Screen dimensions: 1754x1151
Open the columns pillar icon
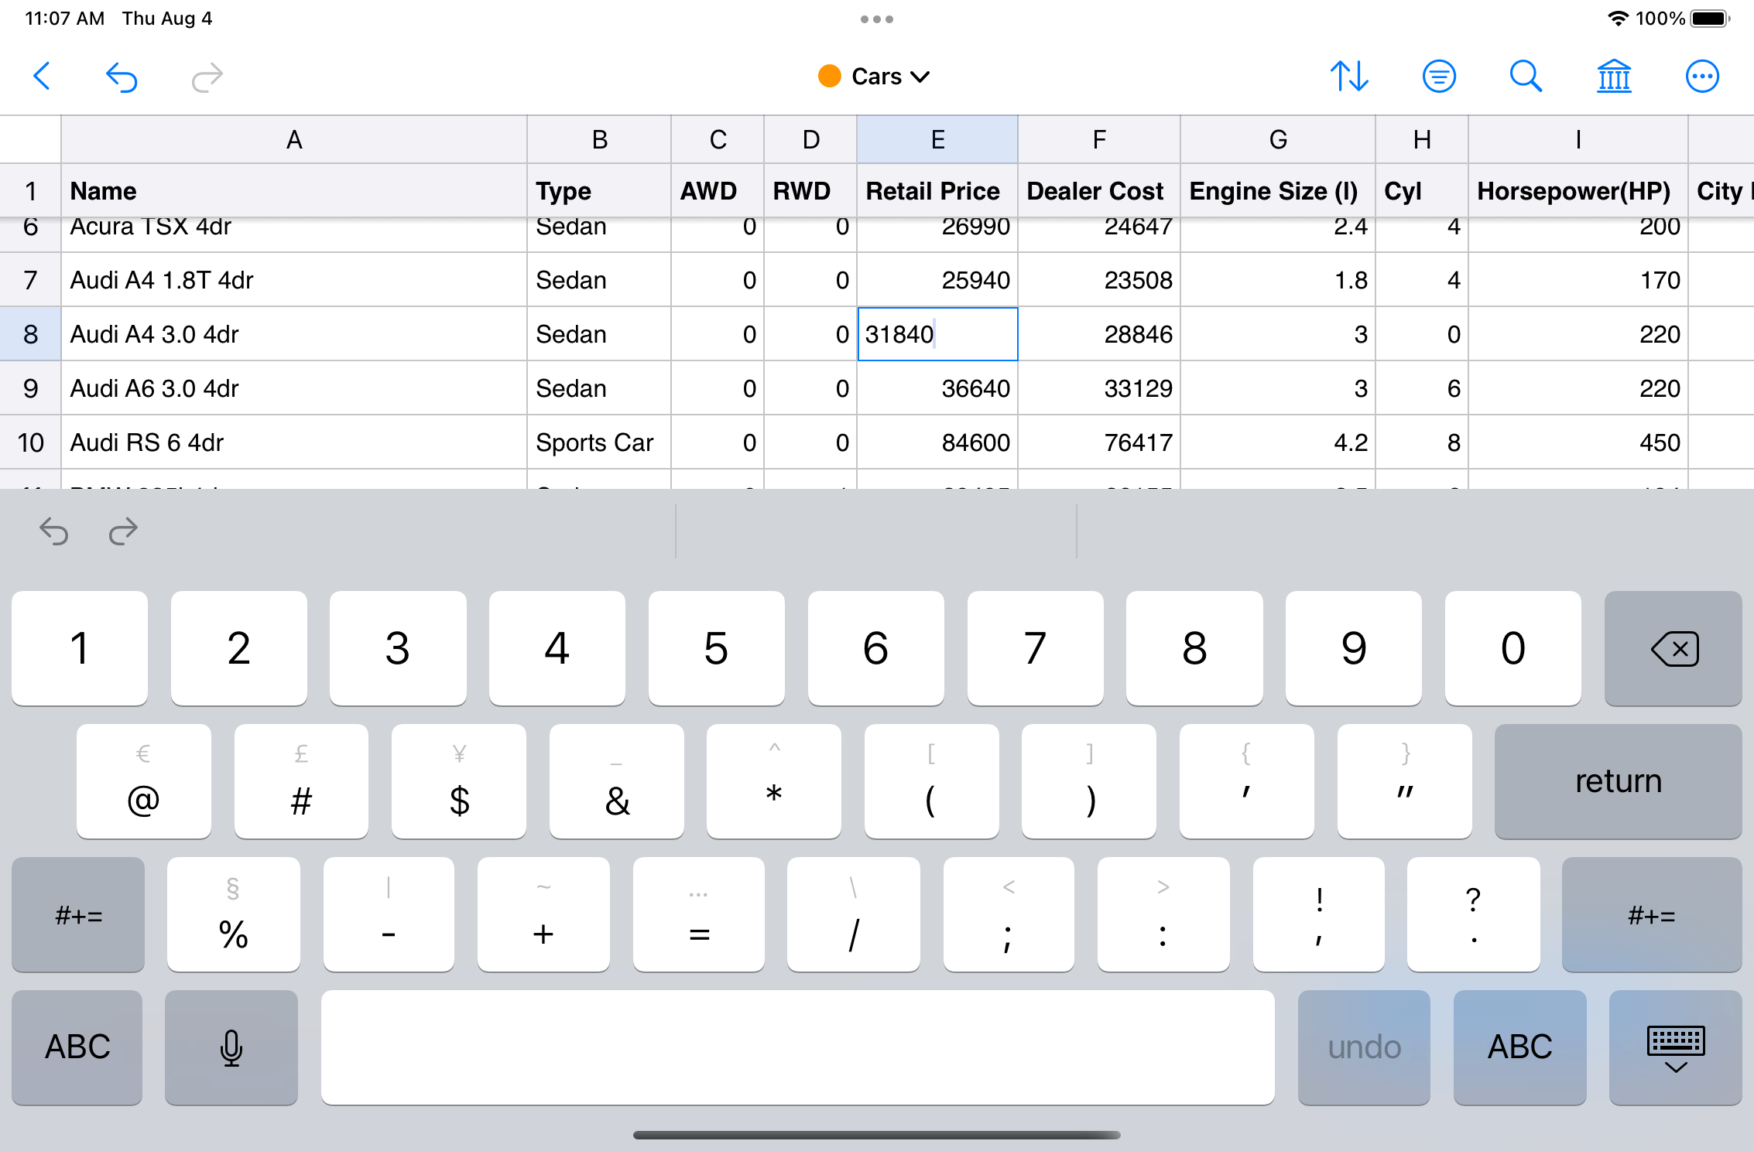[1614, 77]
